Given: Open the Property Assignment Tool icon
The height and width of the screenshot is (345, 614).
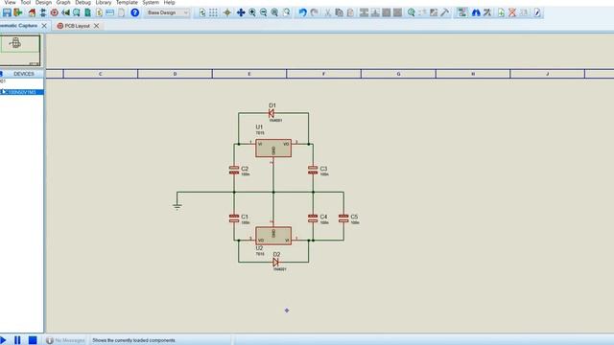Looking at the screenshot, I should point(487,12).
